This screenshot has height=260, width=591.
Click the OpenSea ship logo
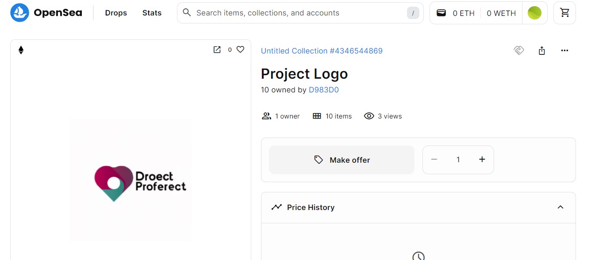[x=19, y=13]
